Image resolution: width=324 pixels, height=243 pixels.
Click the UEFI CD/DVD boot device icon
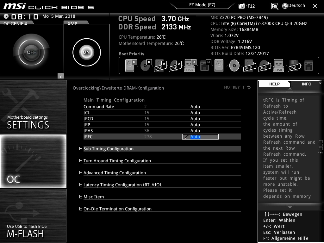146,65
